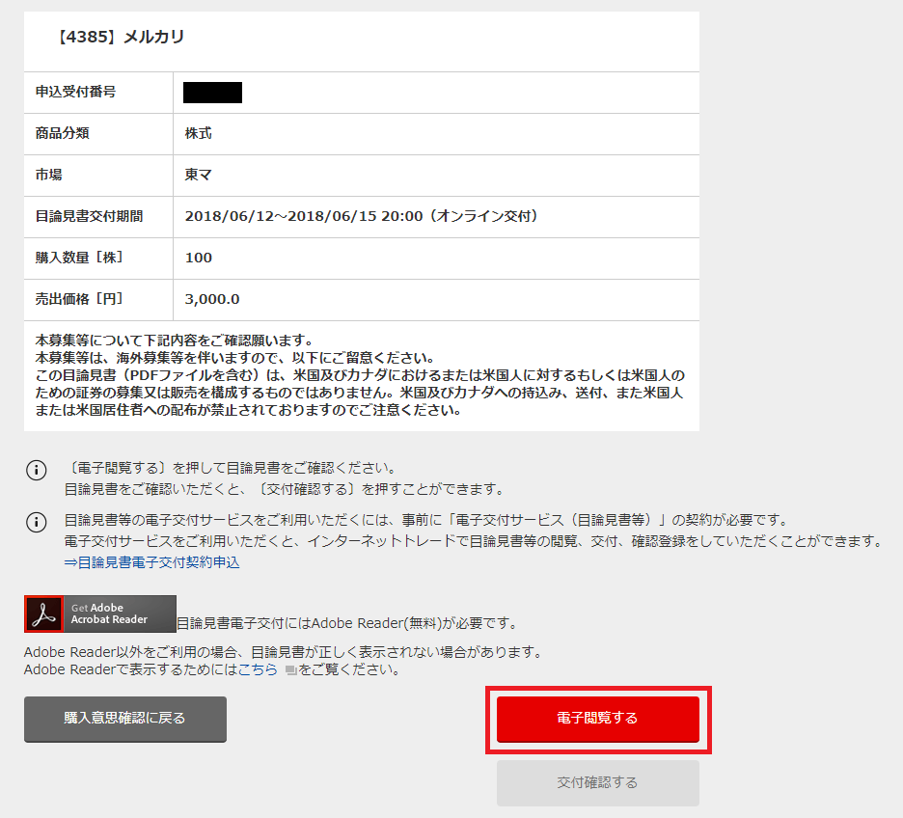This screenshot has height=818, width=903.
Task: Click the 売出価格［円］ label
Action: 79,299
